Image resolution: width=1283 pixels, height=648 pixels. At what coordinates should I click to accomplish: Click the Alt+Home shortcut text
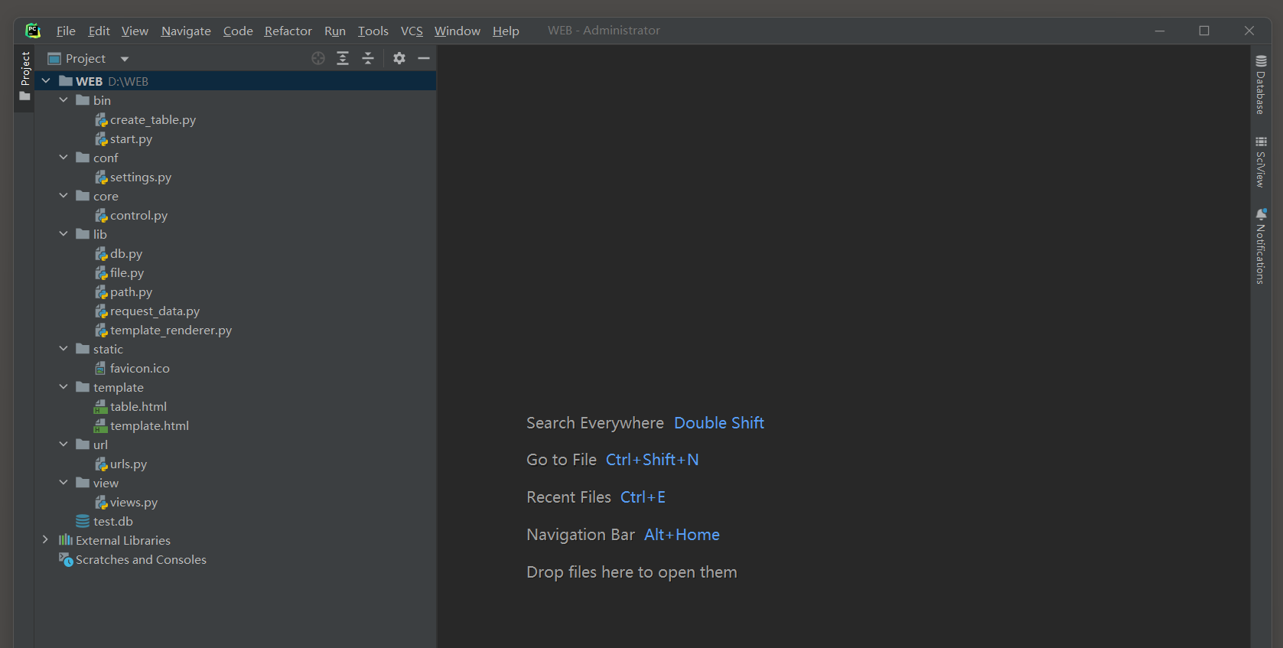[682, 535]
